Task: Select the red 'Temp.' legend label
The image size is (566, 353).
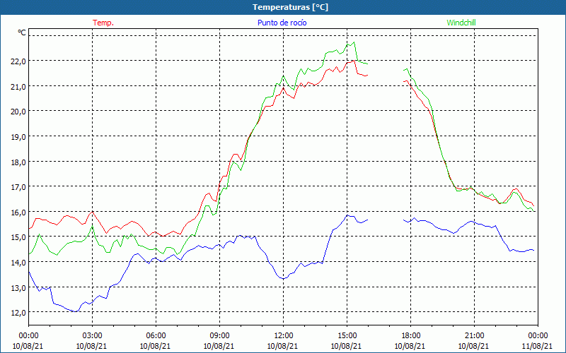Action: pos(103,23)
